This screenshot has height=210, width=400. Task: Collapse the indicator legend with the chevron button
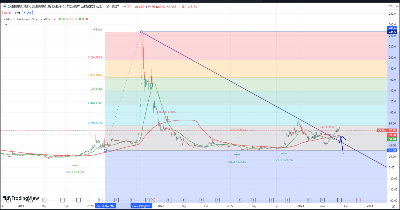coord(6,24)
